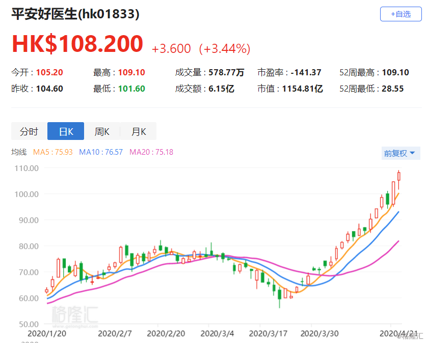Image resolution: width=427 pixels, height=343 pixels.
Task: Click the 52周最低 value 28.55
Action: [x=393, y=89]
